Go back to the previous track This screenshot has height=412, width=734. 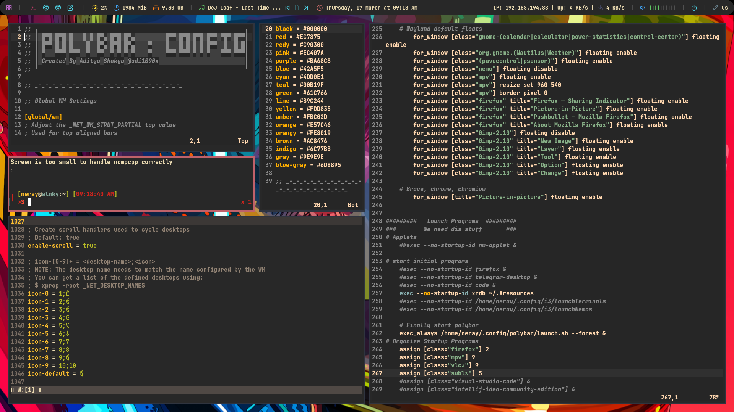click(x=287, y=8)
